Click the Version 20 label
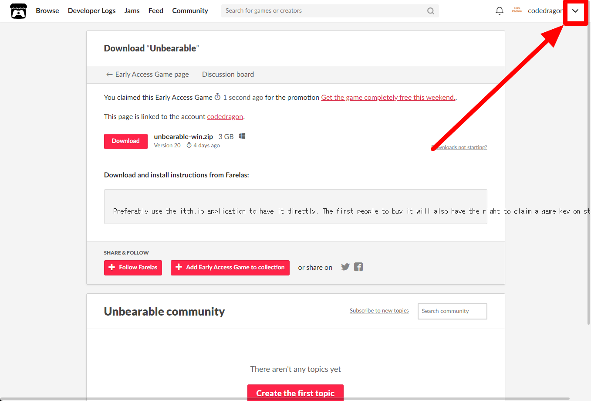Image resolution: width=591 pixels, height=401 pixels. tap(167, 146)
